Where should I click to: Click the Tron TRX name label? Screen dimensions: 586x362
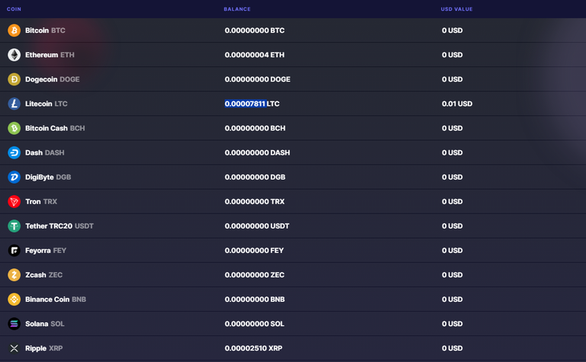[41, 201]
